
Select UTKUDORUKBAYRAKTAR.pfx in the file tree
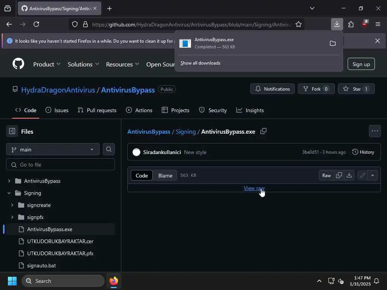(59, 253)
